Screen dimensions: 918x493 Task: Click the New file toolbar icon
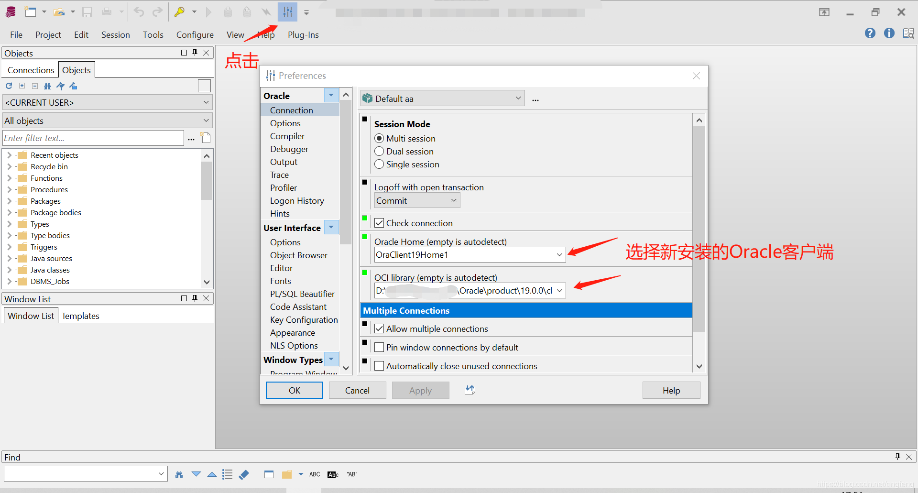coord(31,12)
